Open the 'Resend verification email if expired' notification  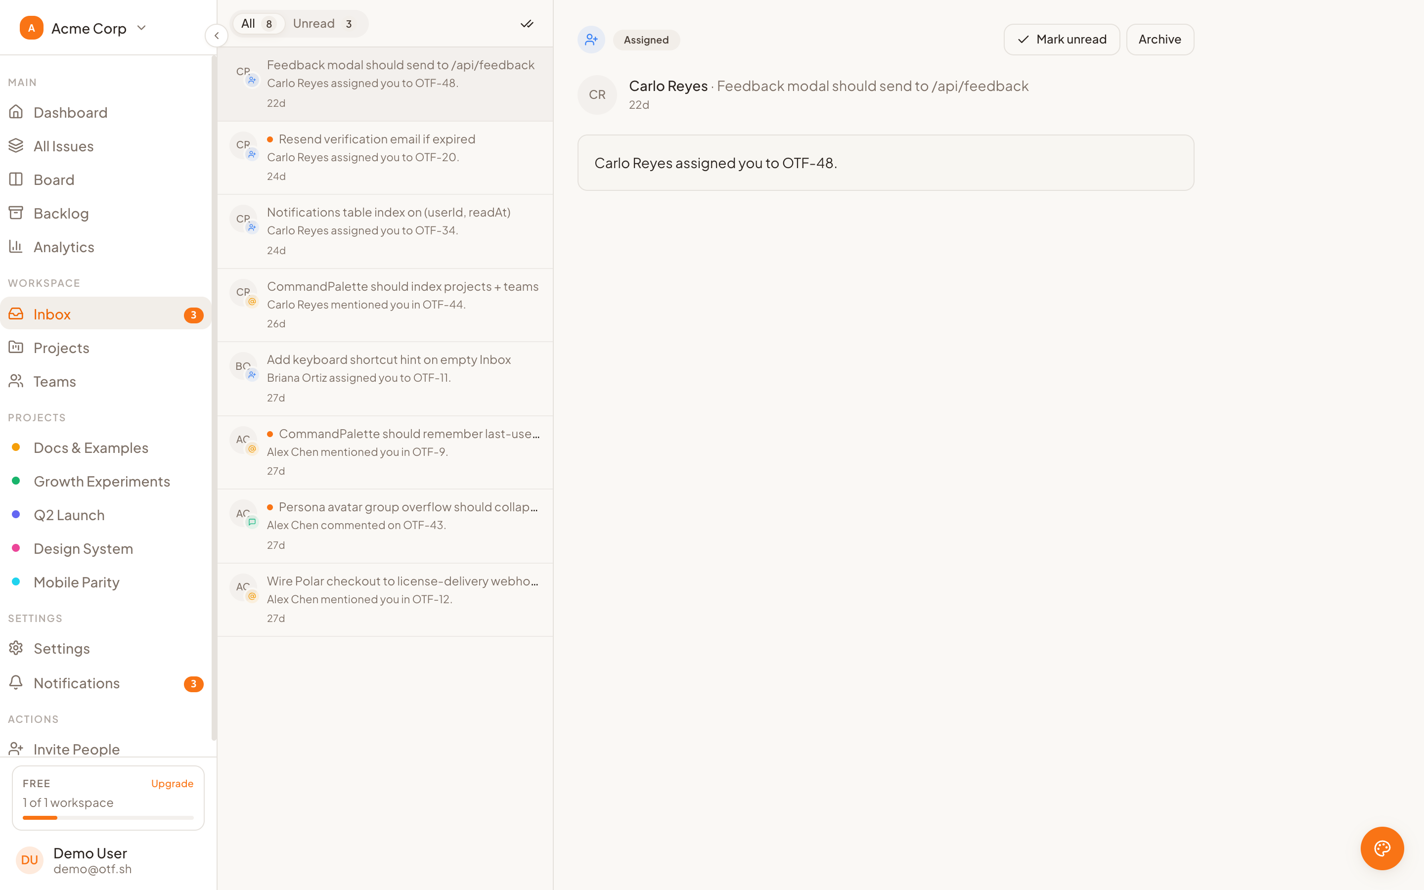pos(385,158)
